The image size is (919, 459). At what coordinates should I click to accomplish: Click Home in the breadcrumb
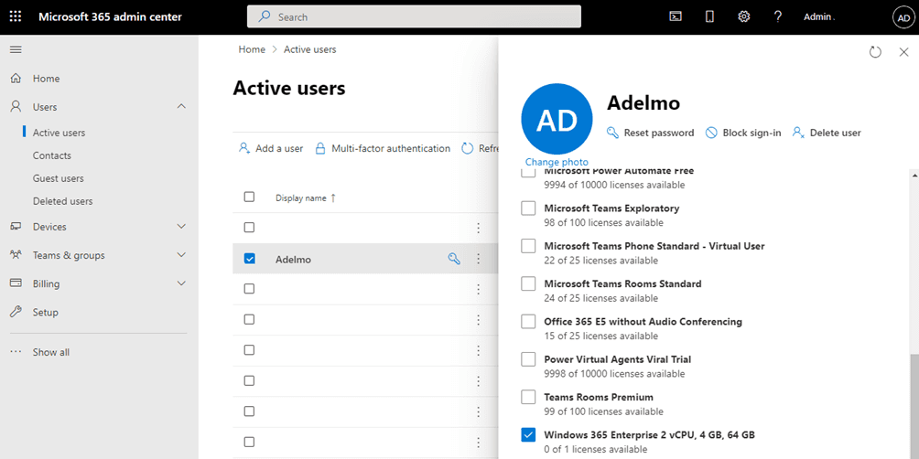(x=252, y=49)
